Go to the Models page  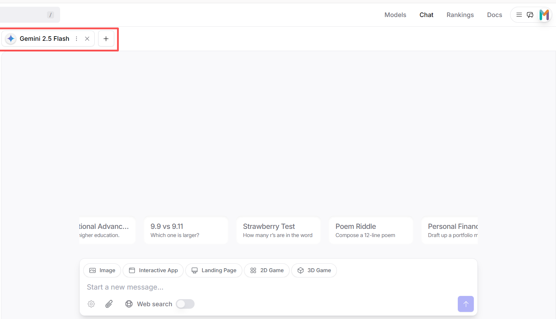[395, 15]
